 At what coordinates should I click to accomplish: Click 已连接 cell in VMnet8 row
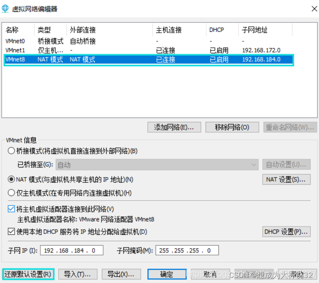[x=166, y=59]
